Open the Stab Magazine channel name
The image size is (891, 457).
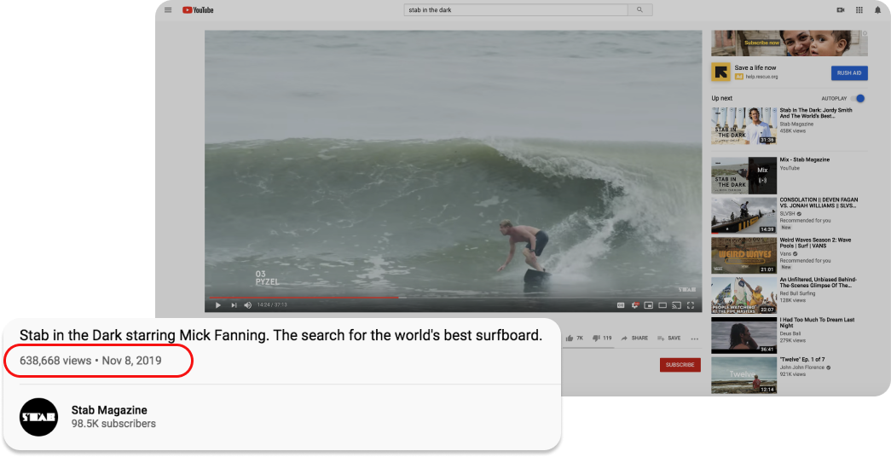click(x=109, y=410)
